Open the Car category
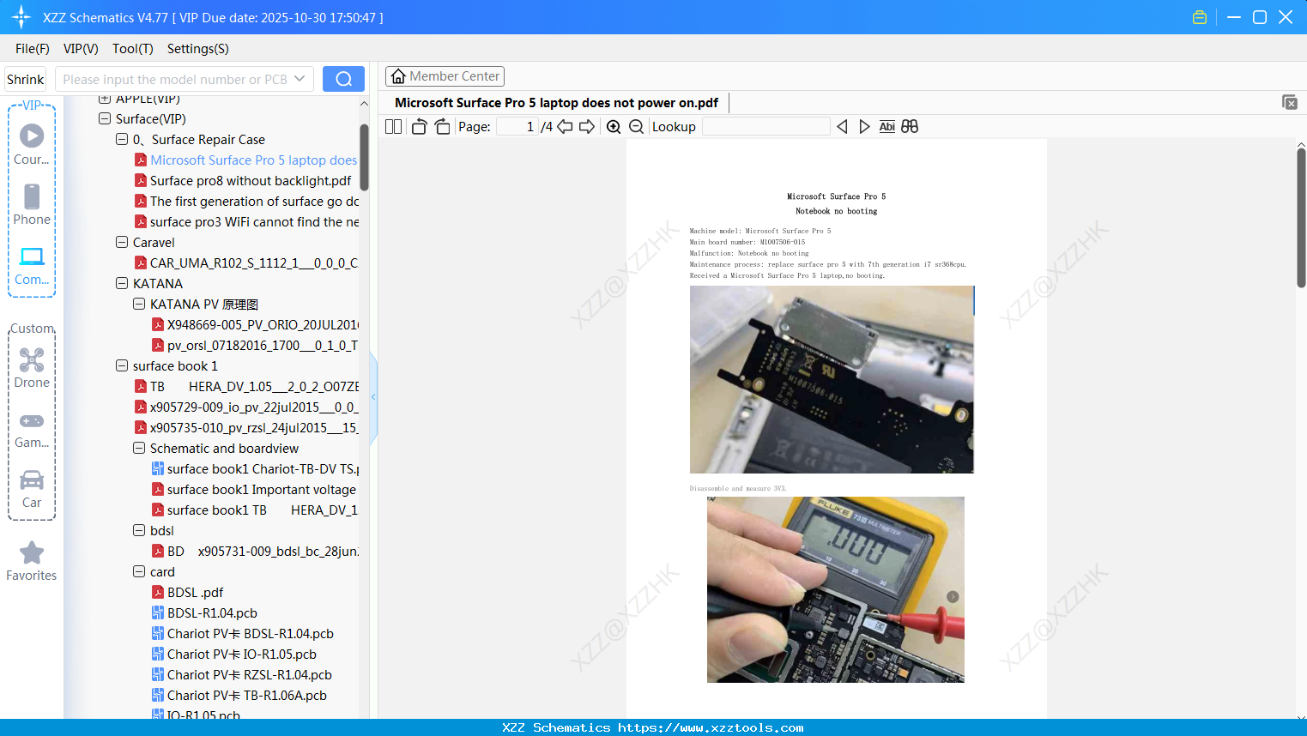Screen dimensions: 1307x736 (32, 489)
